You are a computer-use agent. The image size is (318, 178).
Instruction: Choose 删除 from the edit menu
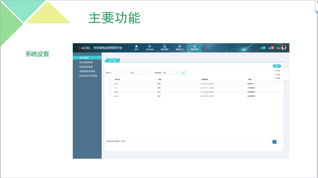point(278,78)
